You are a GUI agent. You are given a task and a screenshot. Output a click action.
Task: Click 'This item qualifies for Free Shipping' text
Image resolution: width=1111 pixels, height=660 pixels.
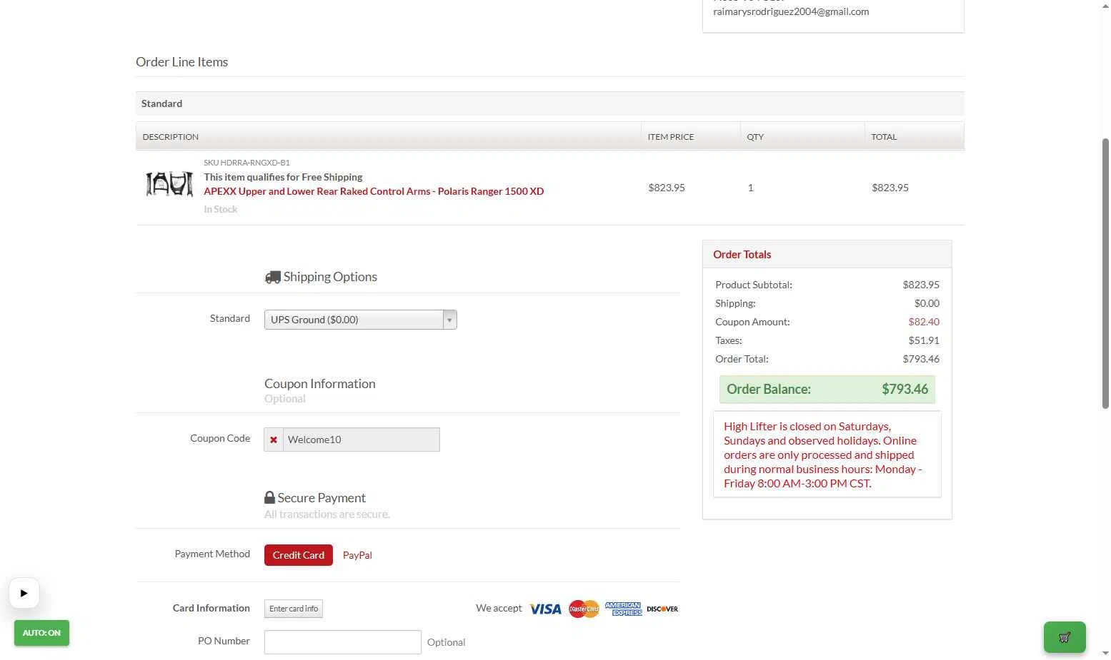[283, 177]
